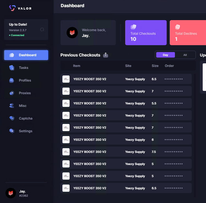Reveal hidden order number in size 6 row

coord(174,140)
